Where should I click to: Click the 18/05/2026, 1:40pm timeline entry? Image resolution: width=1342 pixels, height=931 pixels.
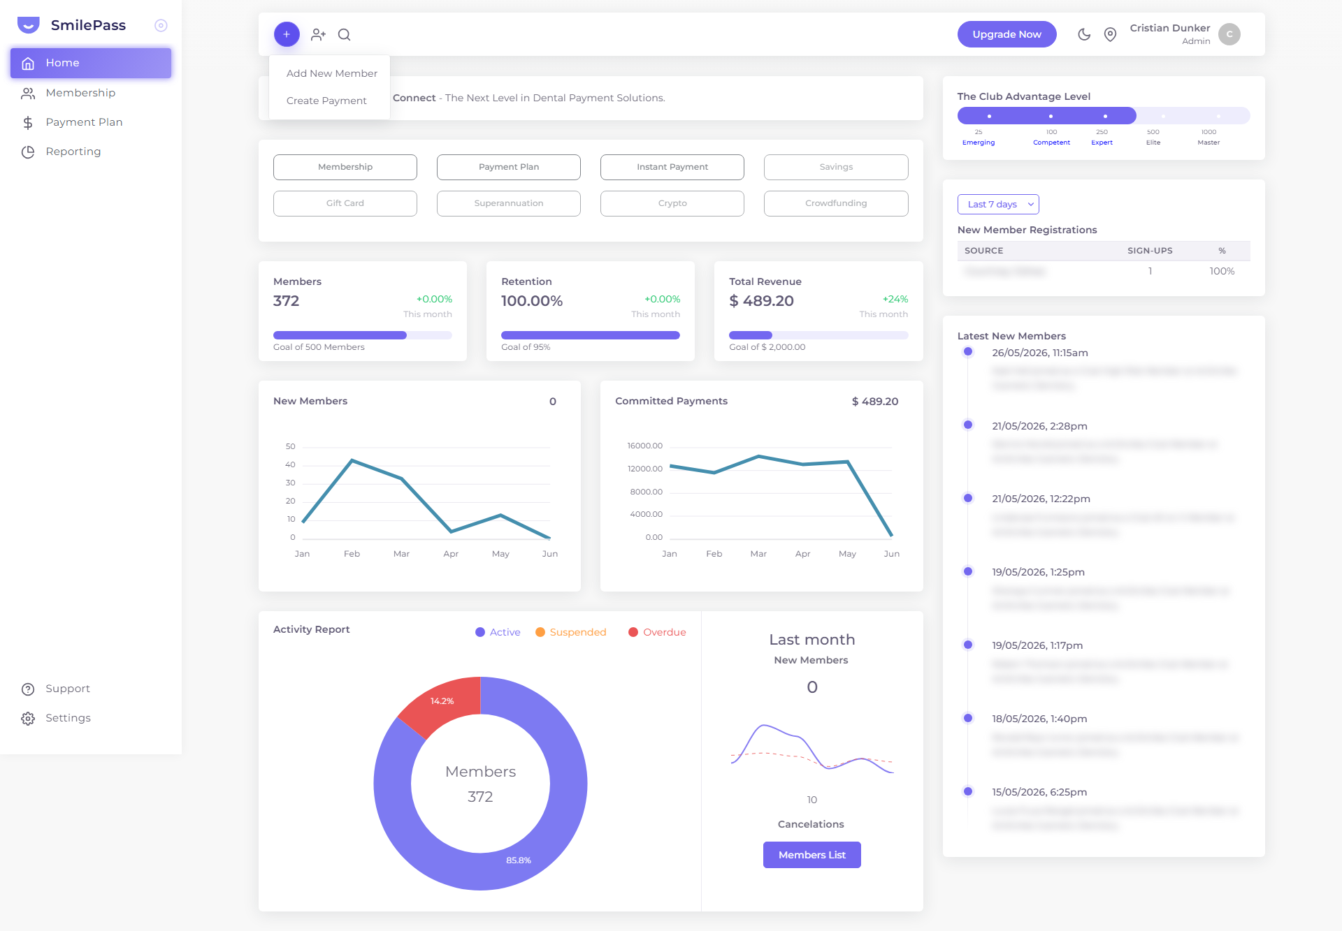(1039, 719)
